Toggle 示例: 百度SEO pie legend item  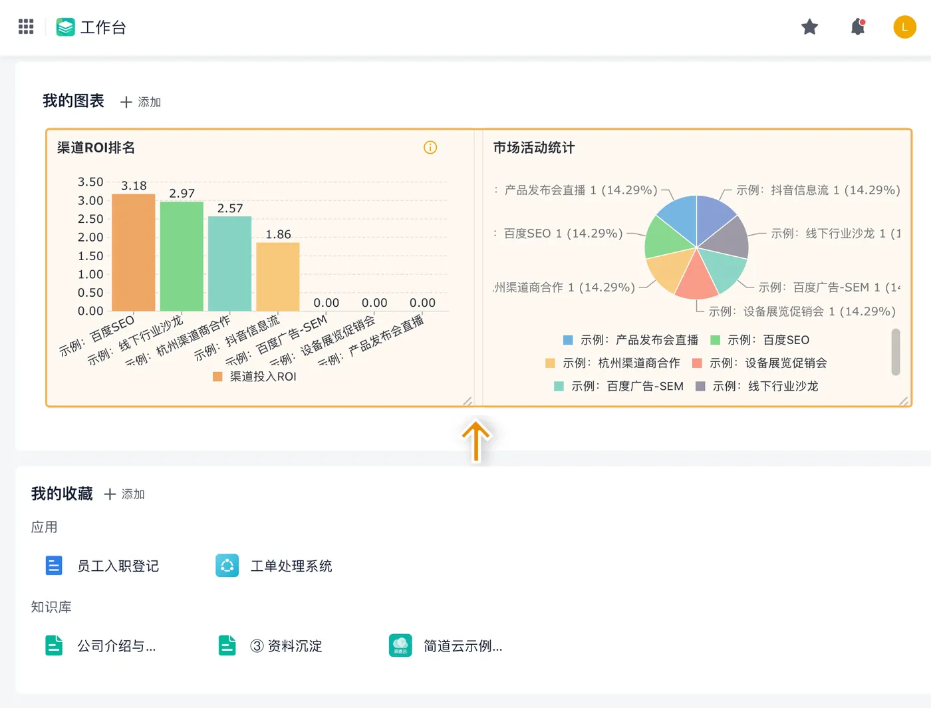pos(760,340)
